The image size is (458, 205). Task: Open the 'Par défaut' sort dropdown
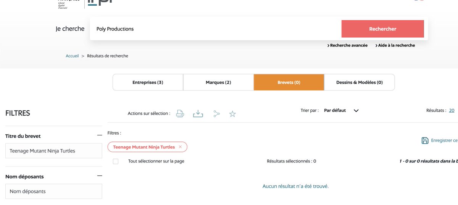tap(341, 111)
